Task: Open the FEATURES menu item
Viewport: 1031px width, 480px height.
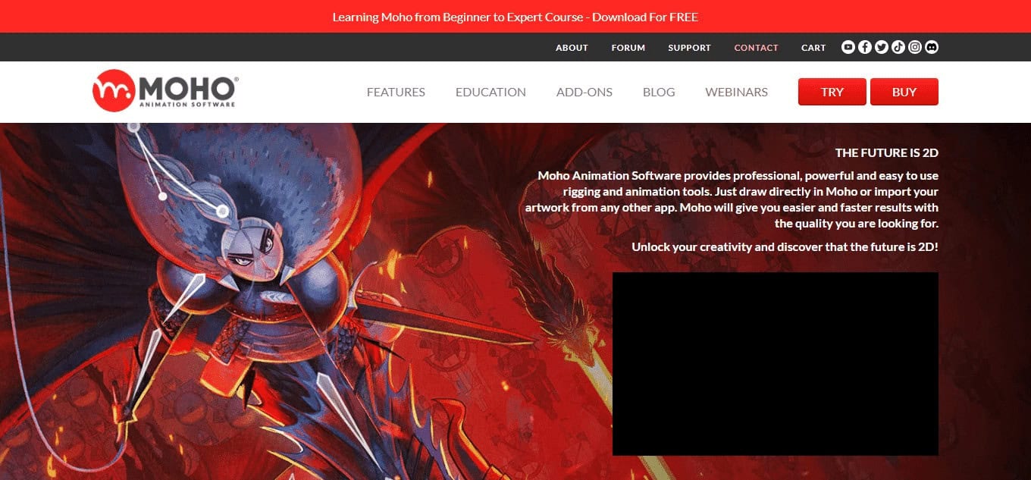Action: click(396, 92)
